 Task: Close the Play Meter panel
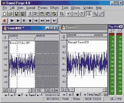point(121,27)
